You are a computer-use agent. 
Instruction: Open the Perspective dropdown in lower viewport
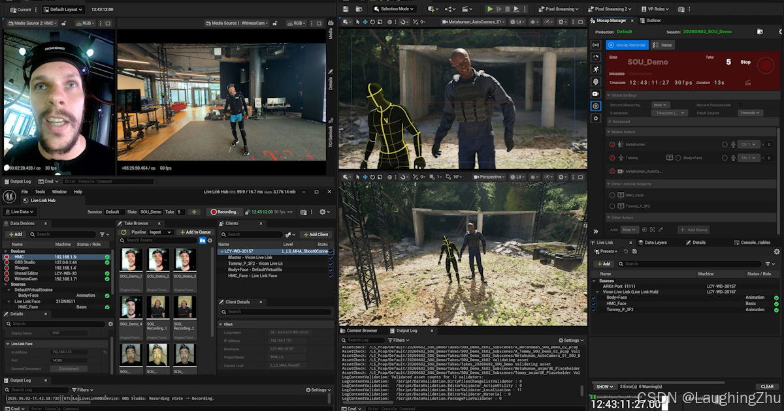[x=488, y=177]
